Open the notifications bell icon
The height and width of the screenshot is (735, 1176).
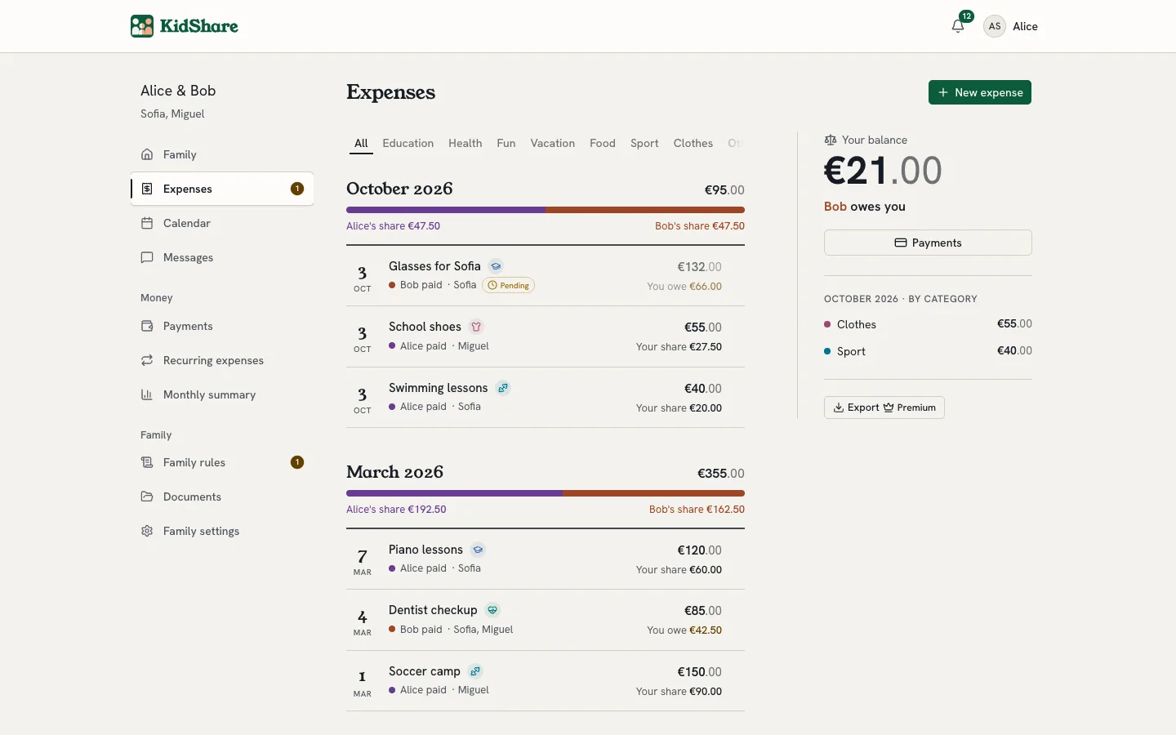click(958, 26)
